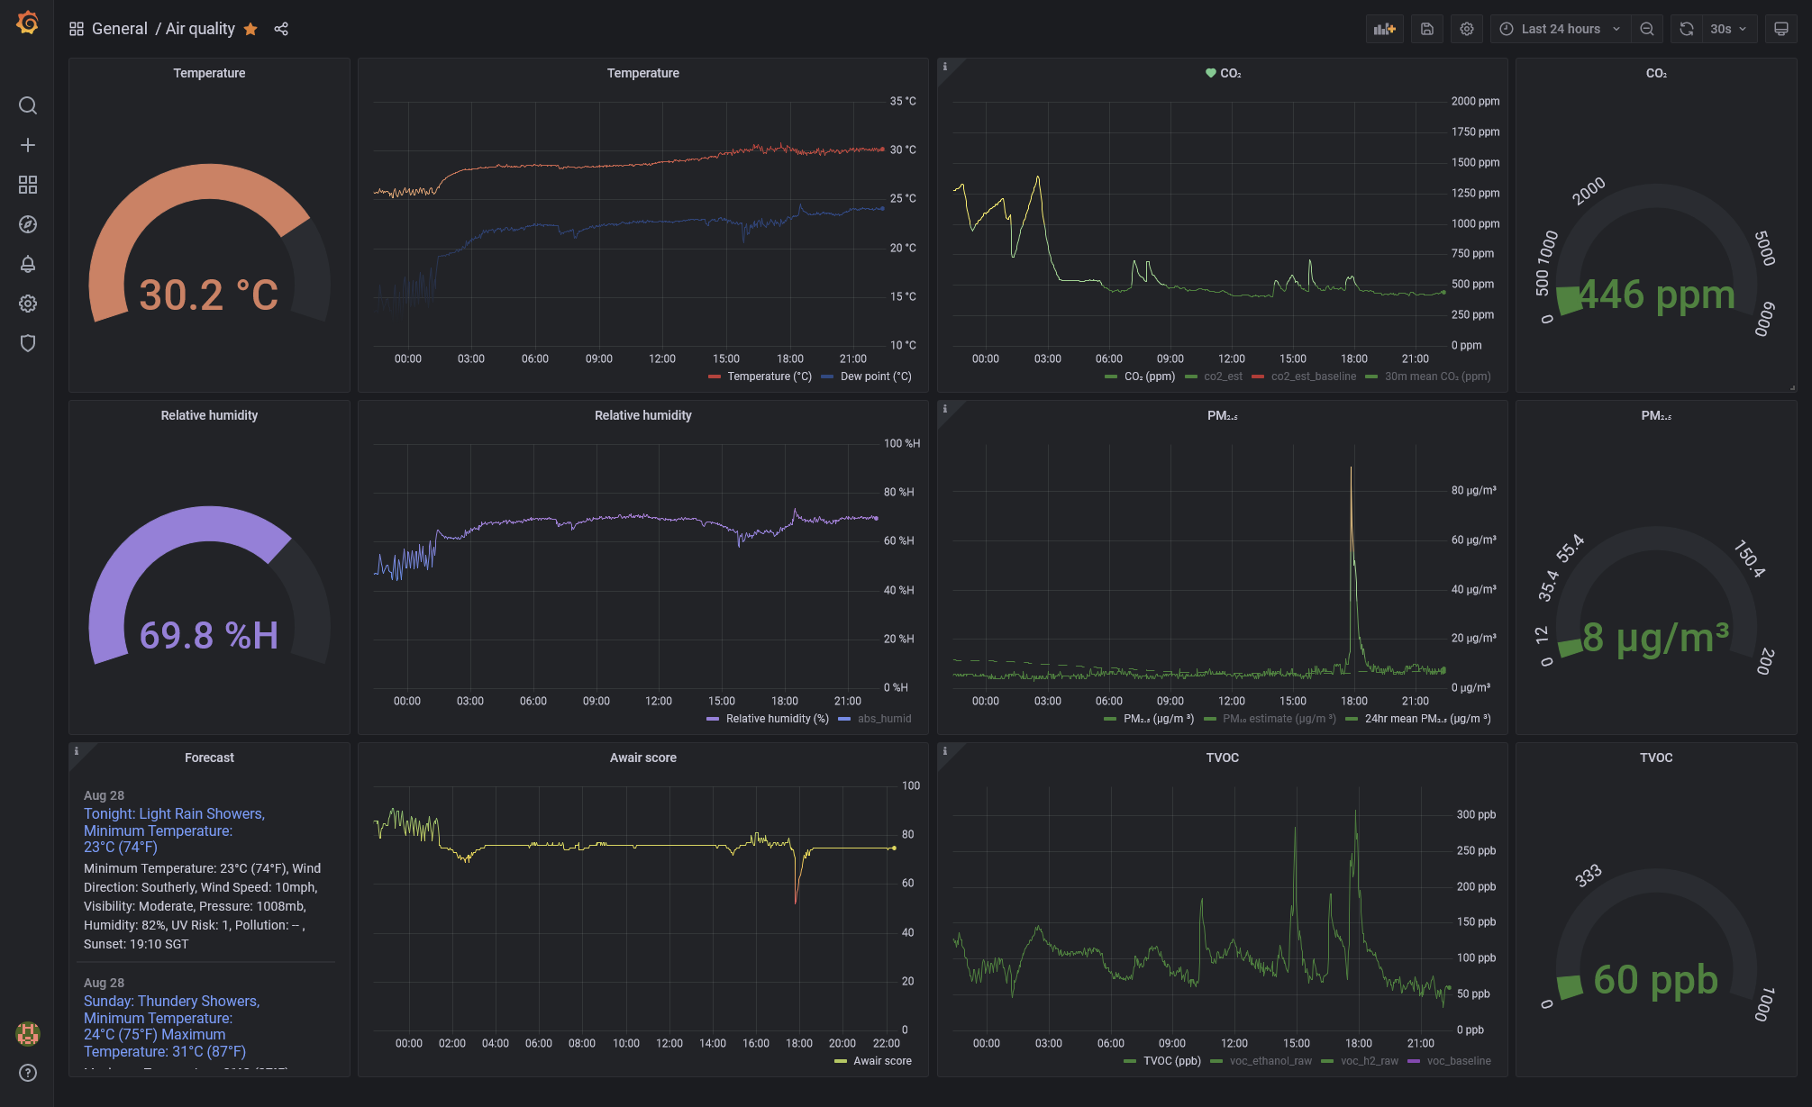
Task: Click the zoom out time range button
Action: pos(1647,29)
